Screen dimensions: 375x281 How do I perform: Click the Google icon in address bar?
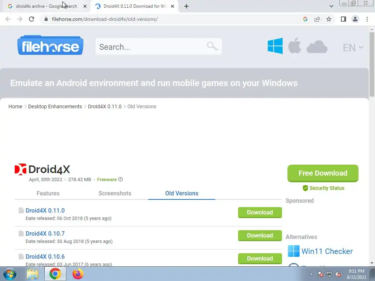tap(305, 19)
